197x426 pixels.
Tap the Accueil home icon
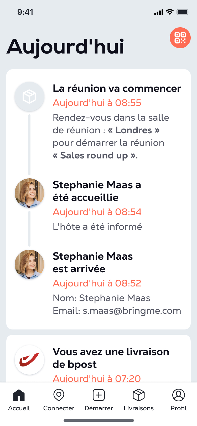19,395
